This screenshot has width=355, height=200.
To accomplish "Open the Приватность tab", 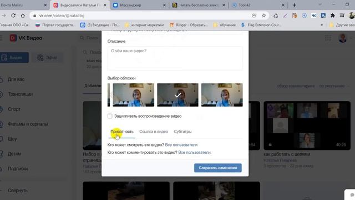I will [122, 132].
